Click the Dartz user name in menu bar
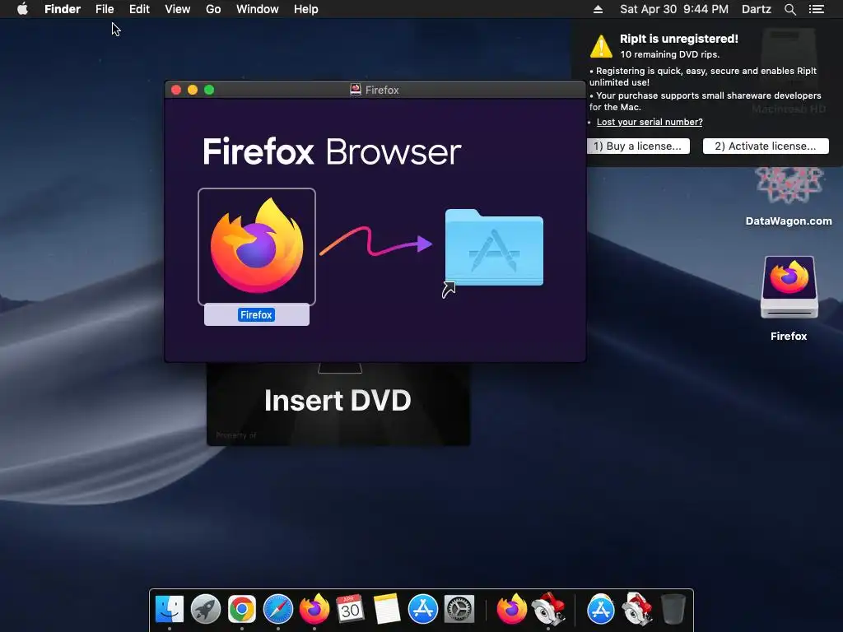 click(x=756, y=9)
